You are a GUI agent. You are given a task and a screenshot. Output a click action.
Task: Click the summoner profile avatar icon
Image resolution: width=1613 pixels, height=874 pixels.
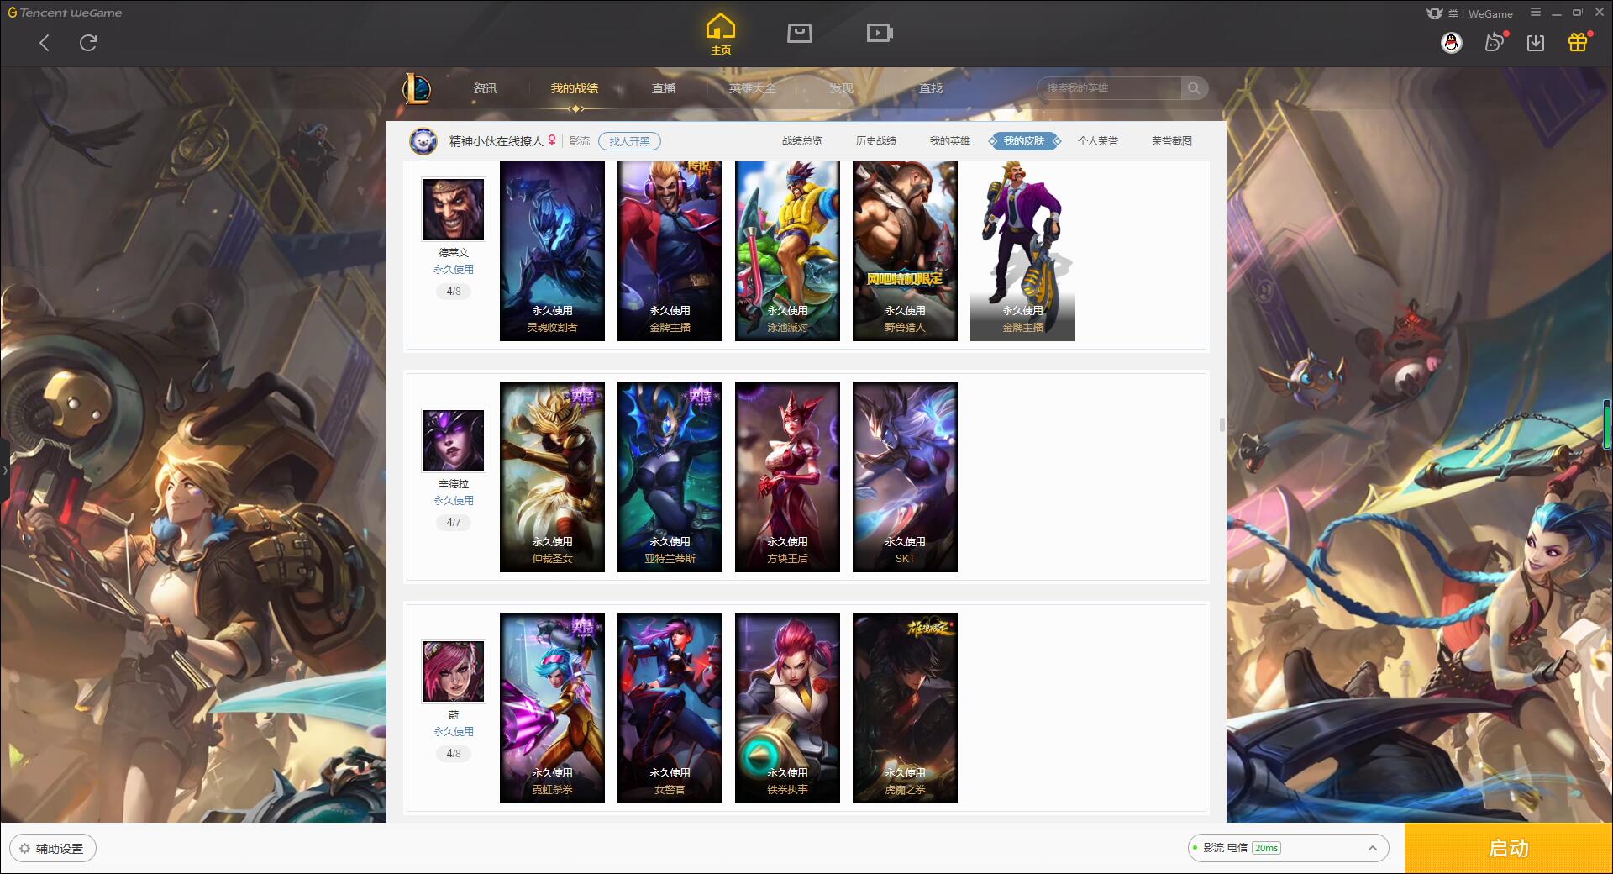(x=423, y=141)
